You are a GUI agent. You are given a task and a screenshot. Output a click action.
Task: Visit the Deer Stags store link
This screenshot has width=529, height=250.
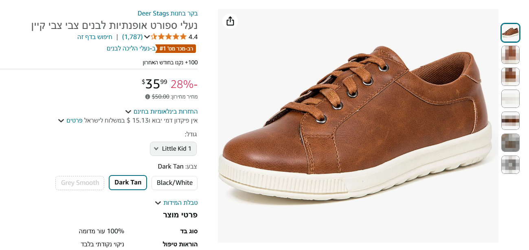pos(167,13)
